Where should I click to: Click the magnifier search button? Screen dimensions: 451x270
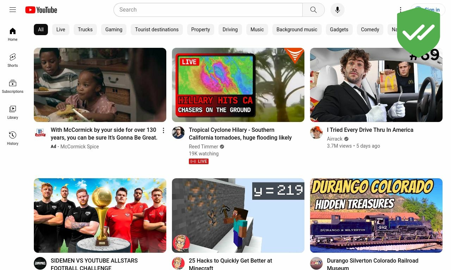click(x=314, y=10)
